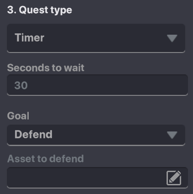Open the Quest type dropdown showing Timer
Viewport: 193px width, 194px height.
(96, 38)
